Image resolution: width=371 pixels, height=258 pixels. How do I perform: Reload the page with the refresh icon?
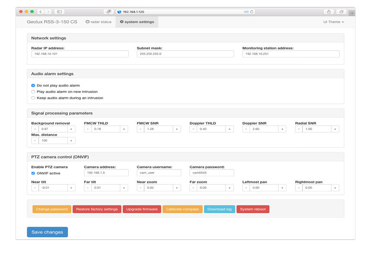coord(252,12)
